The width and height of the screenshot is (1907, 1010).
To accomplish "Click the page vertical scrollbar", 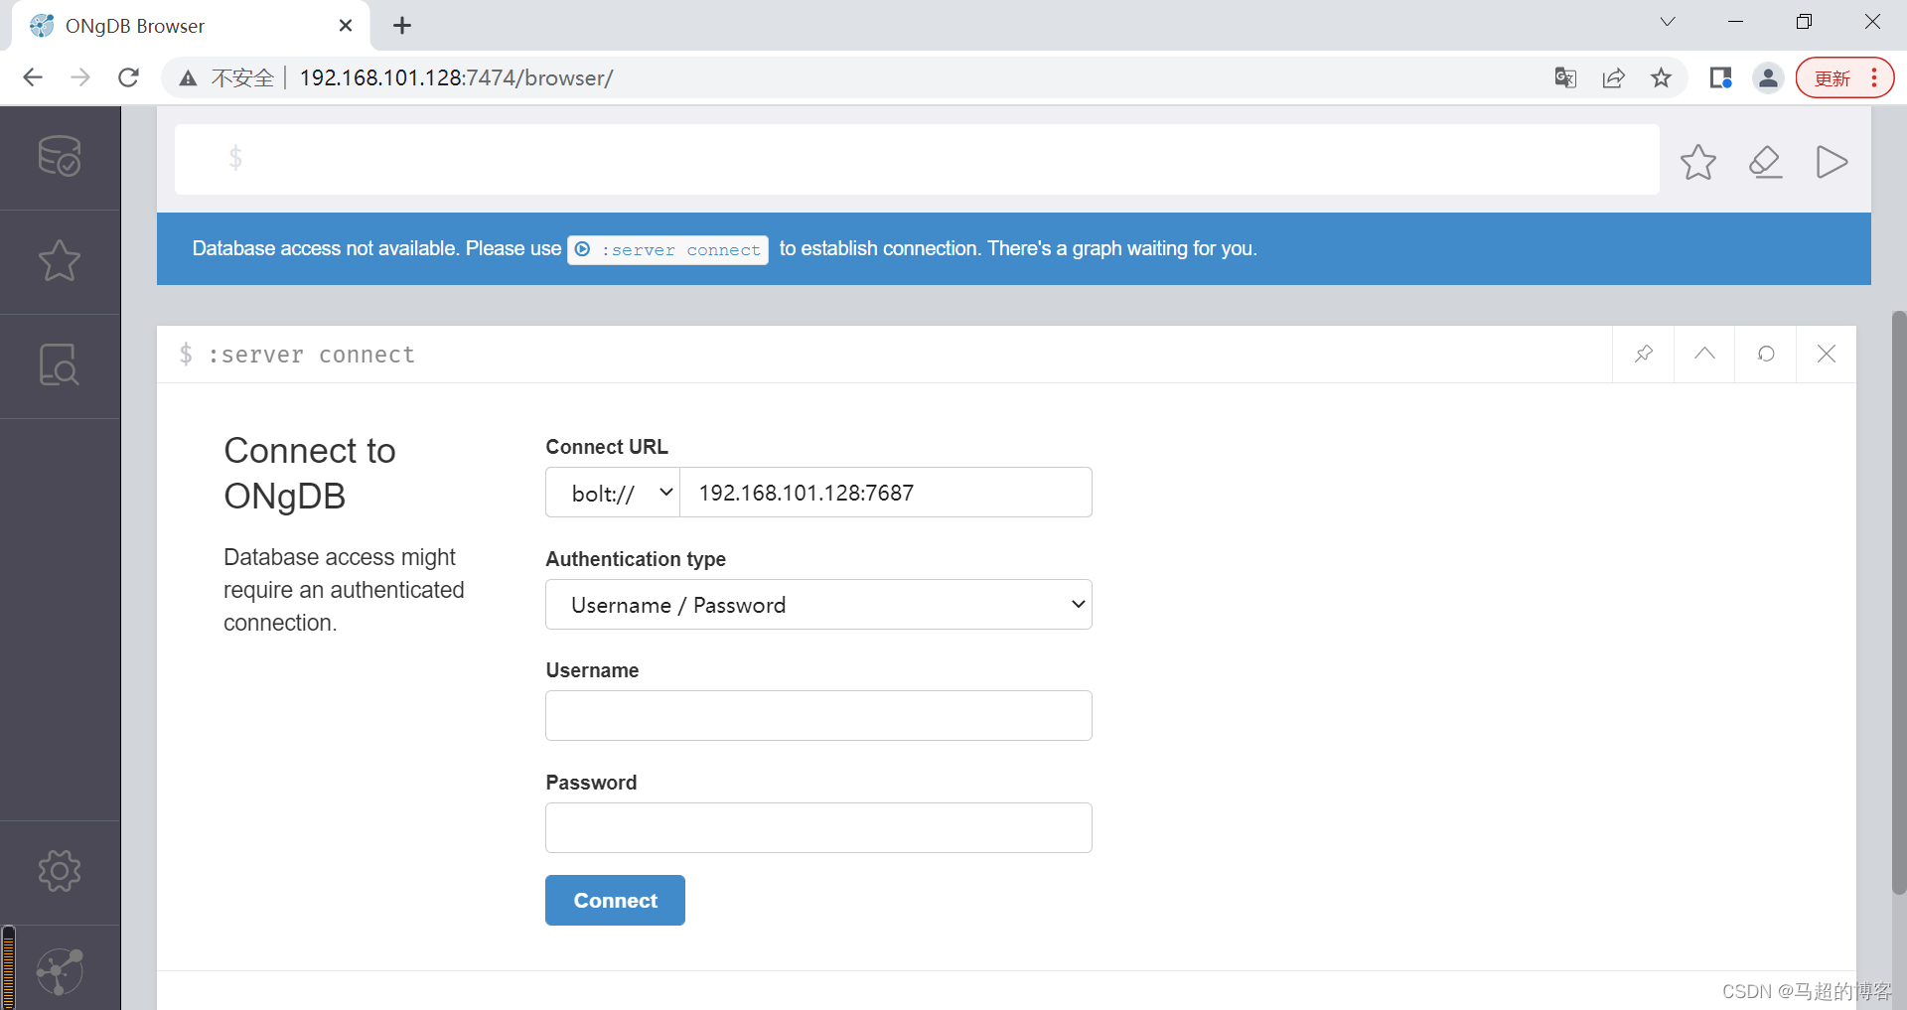I will [1898, 601].
